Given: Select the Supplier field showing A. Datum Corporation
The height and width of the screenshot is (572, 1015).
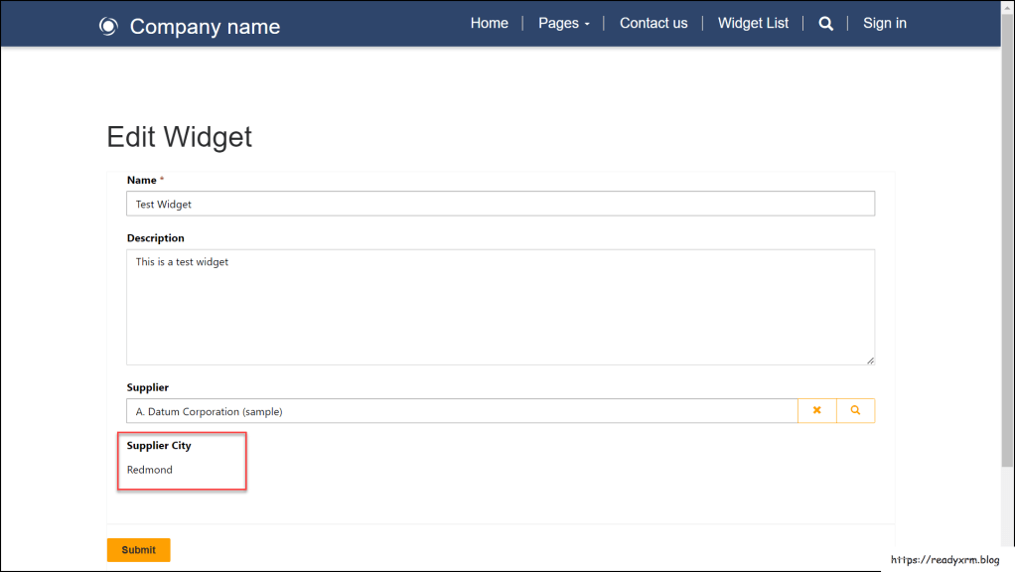Looking at the screenshot, I should pyautogui.click(x=462, y=411).
